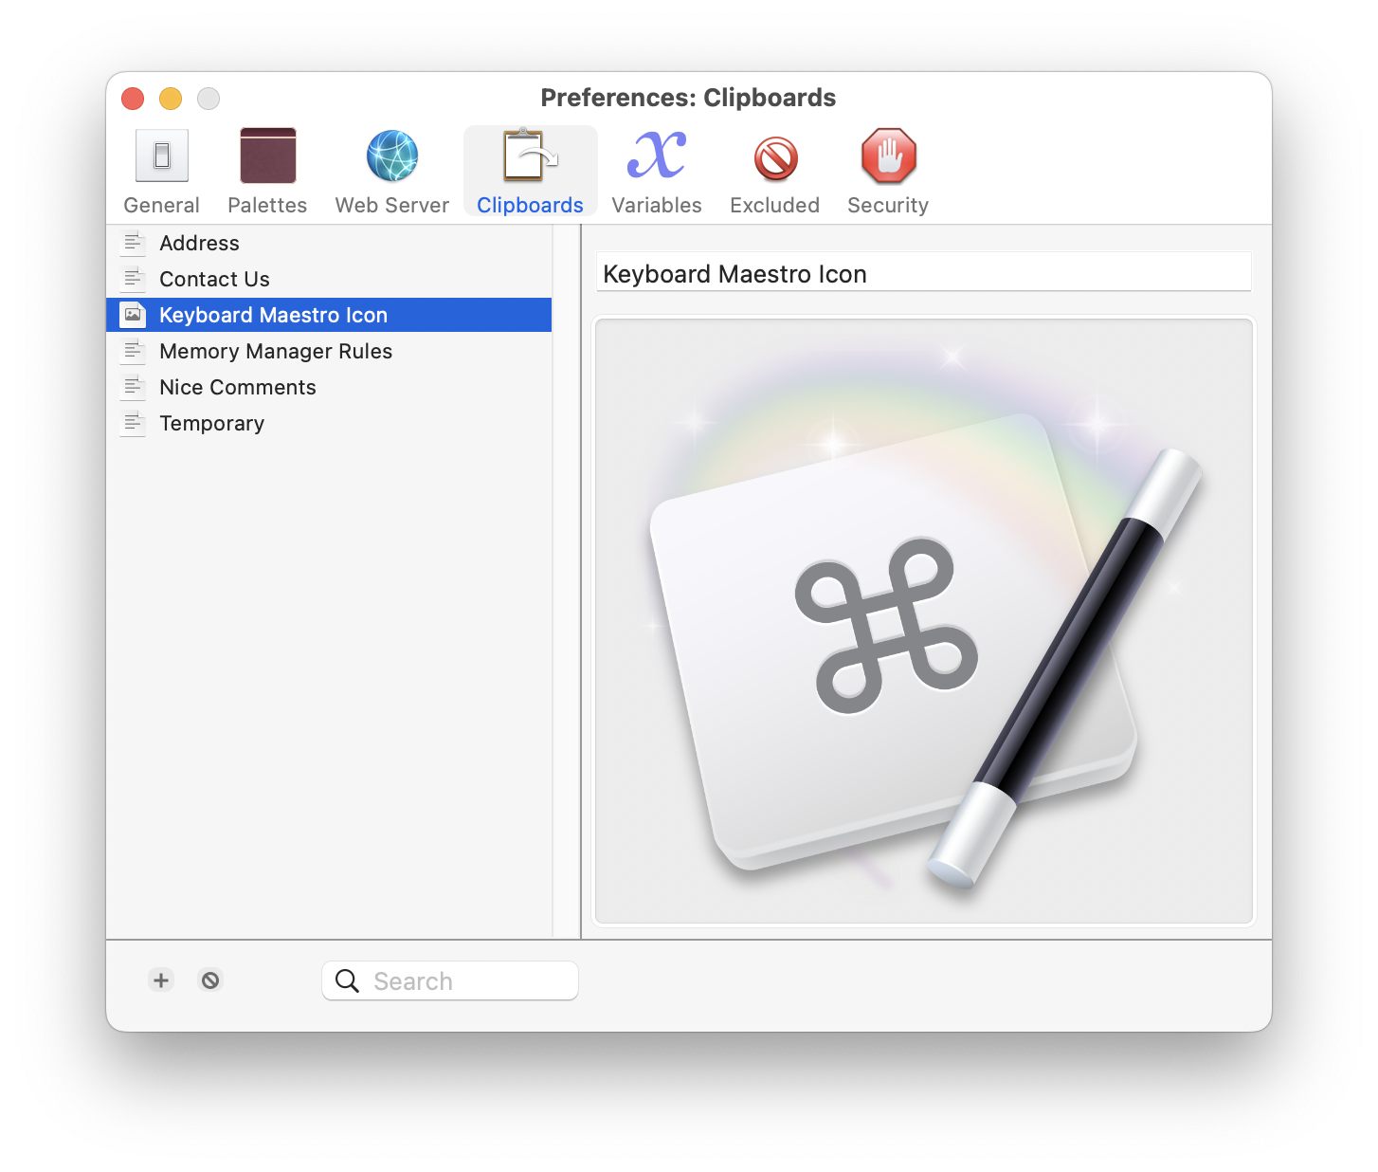The height and width of the screenshot is (1172, 1378).
Task: Select the Clipboards toolbar tab
Action: tap(530, 172)
